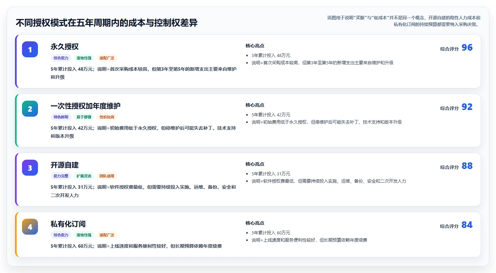
Task: Click the rank 2 number badge
Action: click(30, 109)
